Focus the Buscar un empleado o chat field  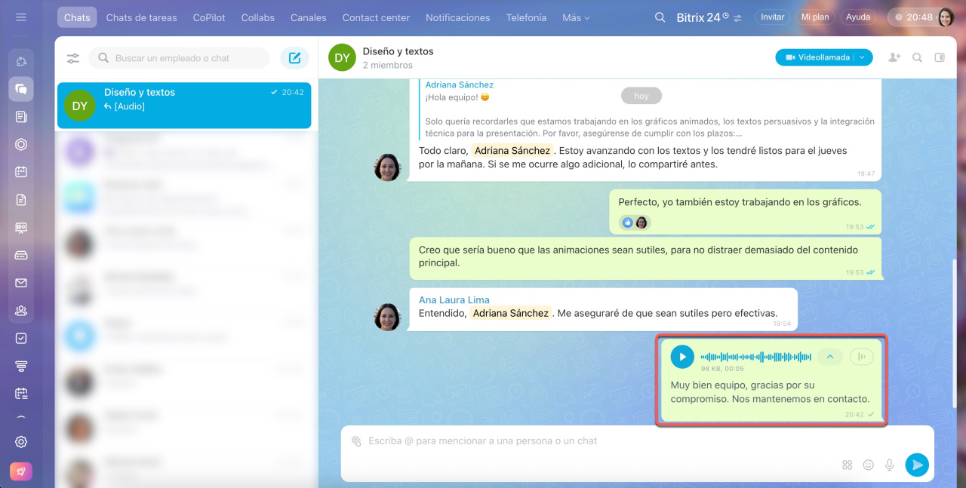pos(179,58)
